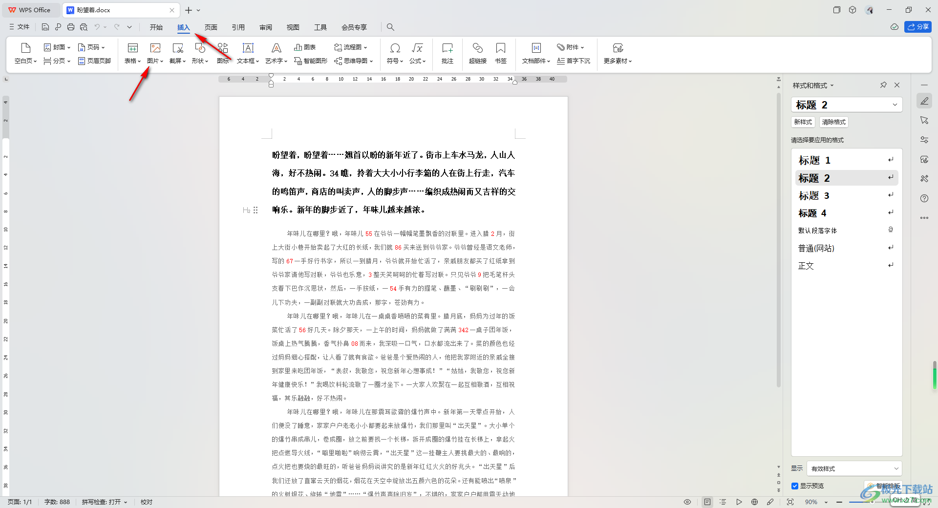Image resolution: width=938 pixels, height=508 pixels.
Task: Close the 样式和格式 panel
Action: click(897, 85)
